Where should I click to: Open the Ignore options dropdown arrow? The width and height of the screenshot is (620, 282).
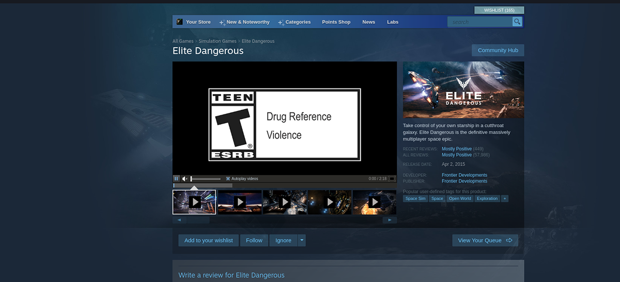point(302,240)
